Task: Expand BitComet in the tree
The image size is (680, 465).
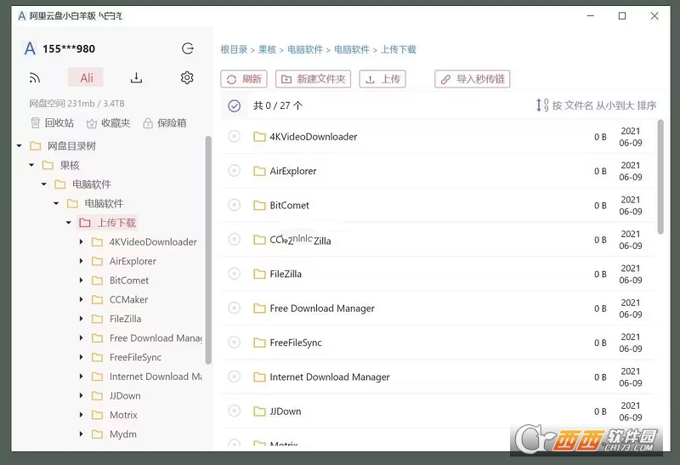Action: pos(81,281)
